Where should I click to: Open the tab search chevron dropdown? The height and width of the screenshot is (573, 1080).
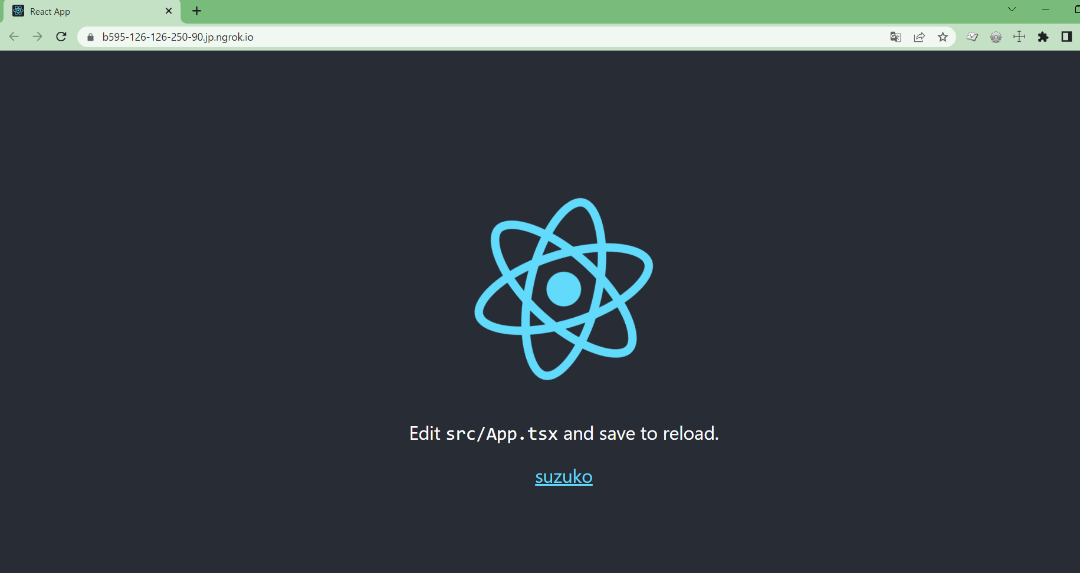pos(1012,9)
